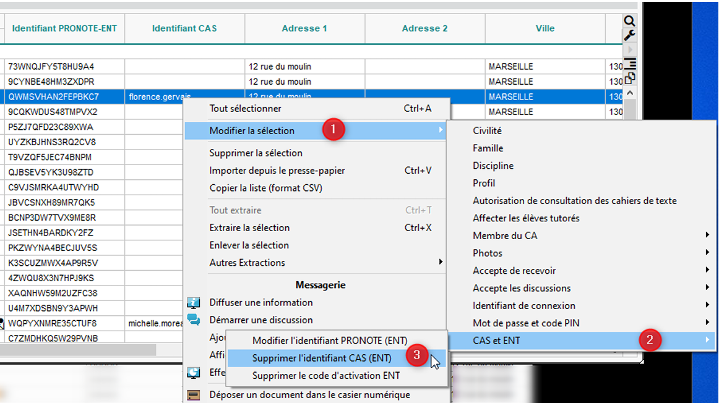Screen dimensions: 719x403
Task: Expand the Membre du CA submenu
Action: pos(707,235)
